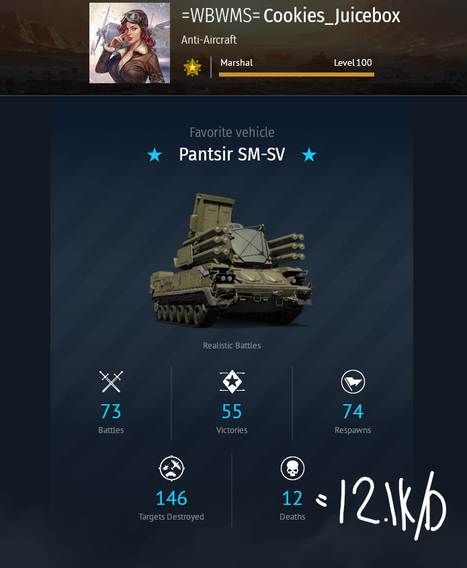Click the 146 Targets Destroyed number
This screenshot has width=467, height=568.
click(x=171, y=498)
